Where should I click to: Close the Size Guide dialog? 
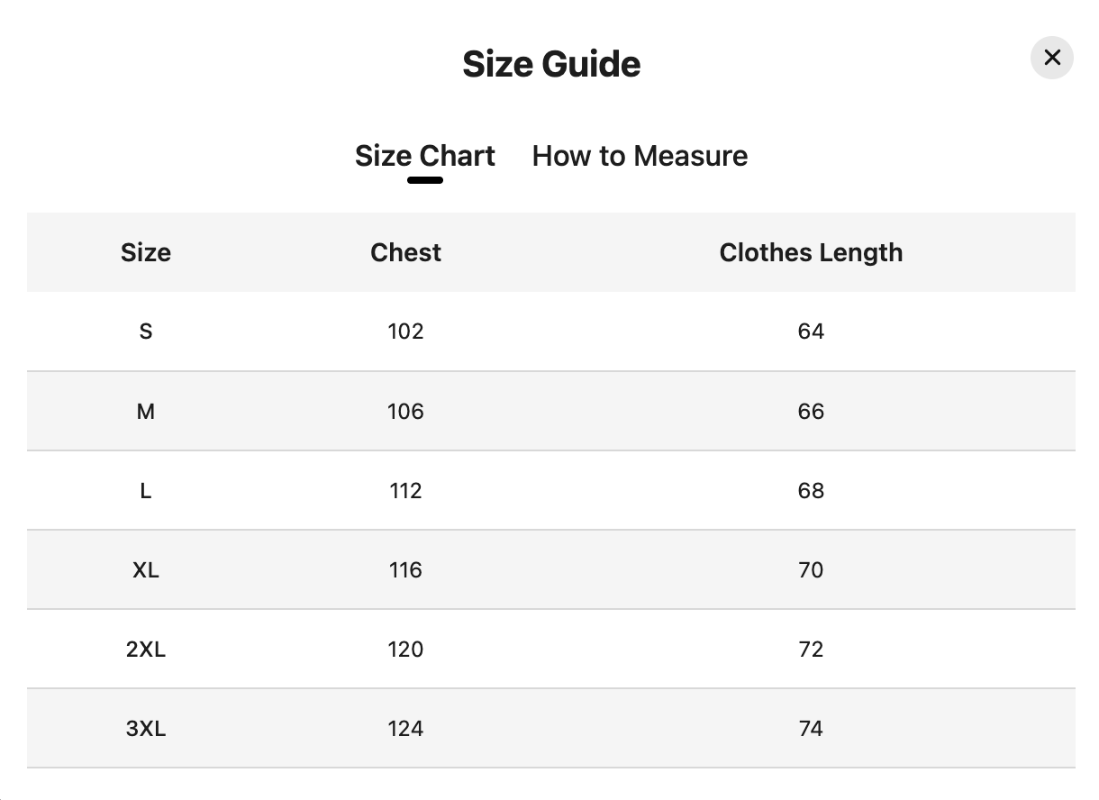(1051, 58)
